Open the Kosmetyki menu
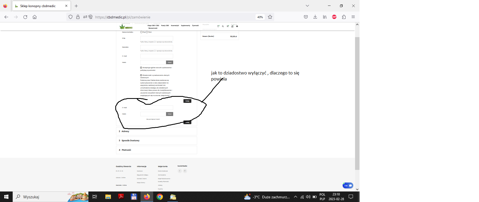Screen dimensions: 479x202 point(175,26)
